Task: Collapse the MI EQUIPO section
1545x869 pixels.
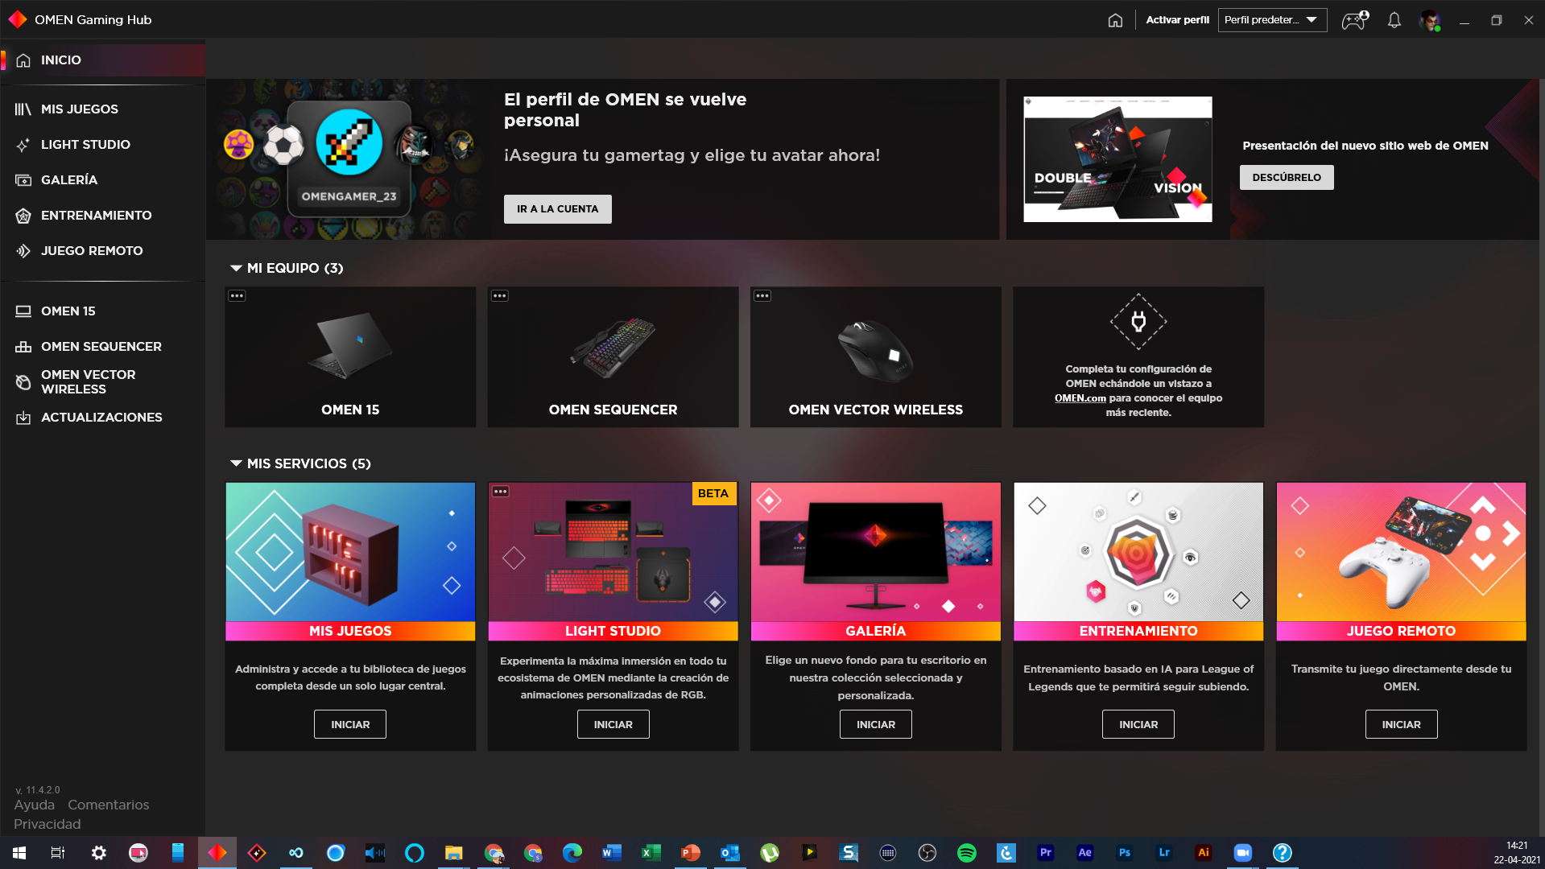Action: (236, 269)
